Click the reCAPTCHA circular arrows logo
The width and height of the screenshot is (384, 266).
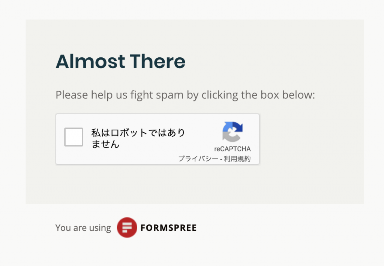pyautogui.click(x=232, y=132)
